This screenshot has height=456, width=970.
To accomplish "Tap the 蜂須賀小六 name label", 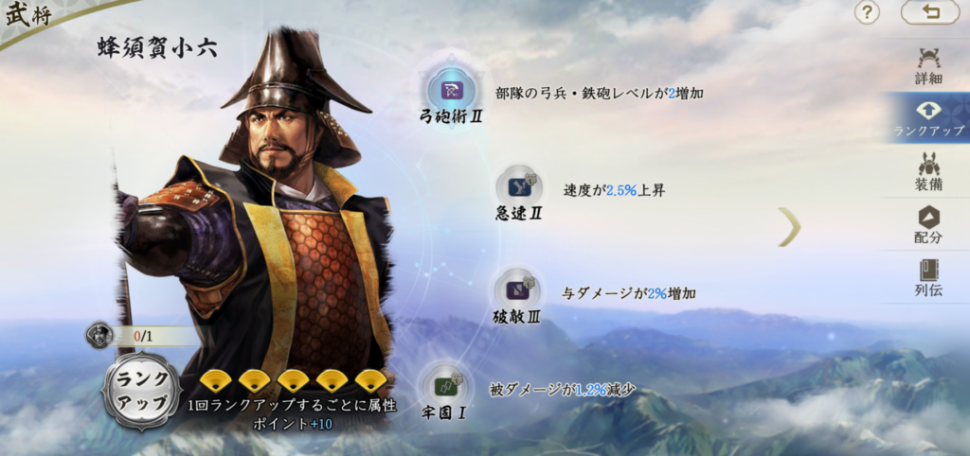I will coord(158,48).
